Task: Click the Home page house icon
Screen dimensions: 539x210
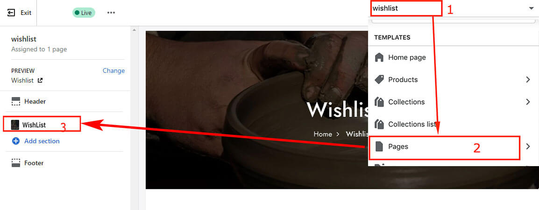Action: (x=379, y=57)
